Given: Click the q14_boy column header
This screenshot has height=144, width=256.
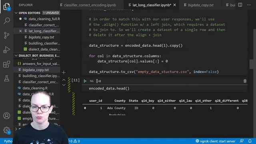Looking at the screenshot, I should [x=148, y=101].
